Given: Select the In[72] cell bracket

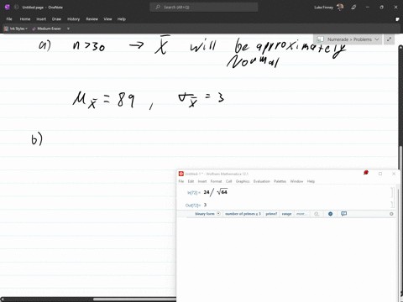Looking at the screenshot, I should pyautogui.click(x=392, y=192).
